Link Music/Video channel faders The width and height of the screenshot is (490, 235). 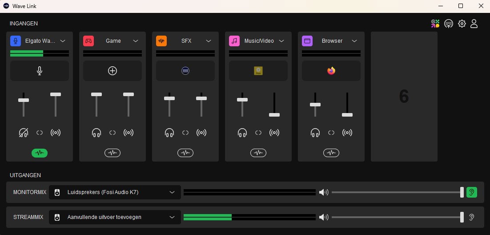(x=258, y=133)
